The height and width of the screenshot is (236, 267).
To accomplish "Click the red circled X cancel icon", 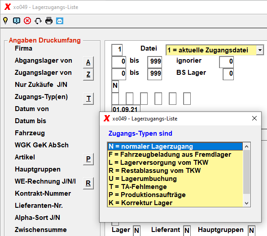I will [27, 21].
